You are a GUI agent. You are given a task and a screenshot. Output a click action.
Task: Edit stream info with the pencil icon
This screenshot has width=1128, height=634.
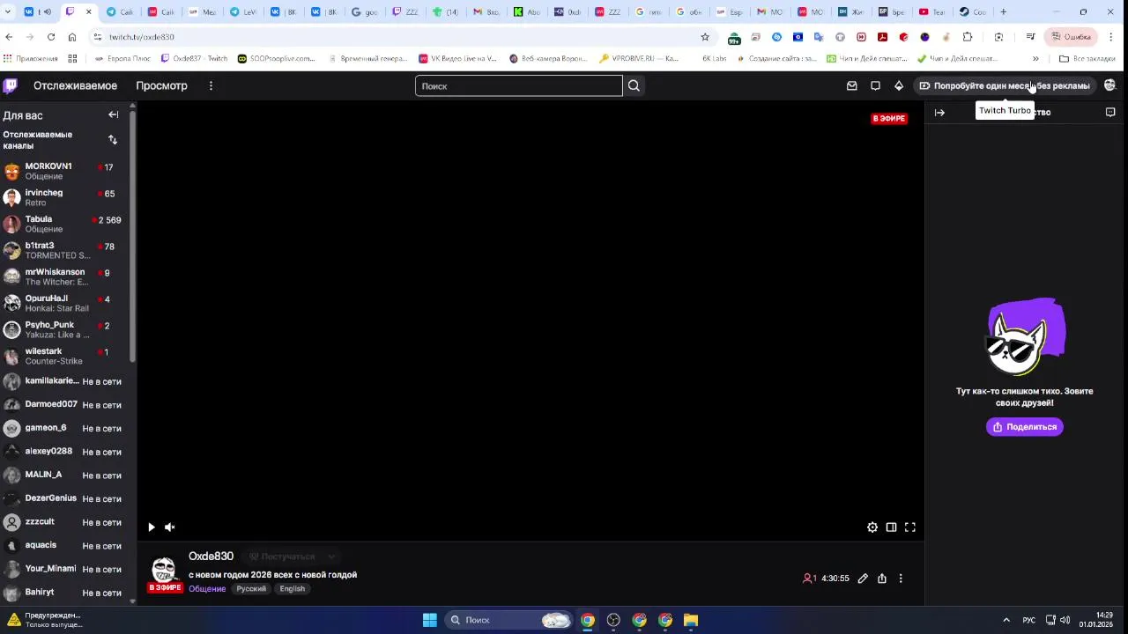click(863, 579)
